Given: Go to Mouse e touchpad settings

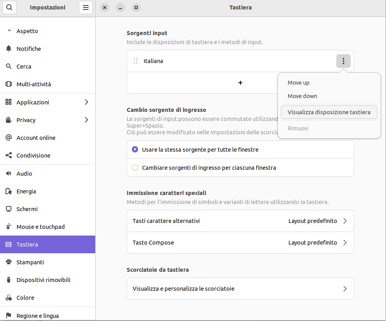Looking at the screenshot, I should [x=48, y=226].
